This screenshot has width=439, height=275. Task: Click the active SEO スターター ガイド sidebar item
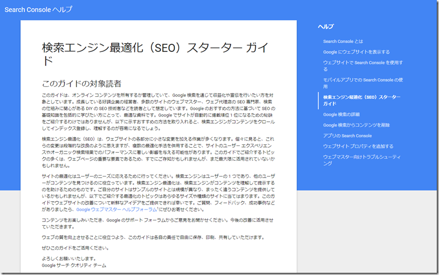coord(361,100)
